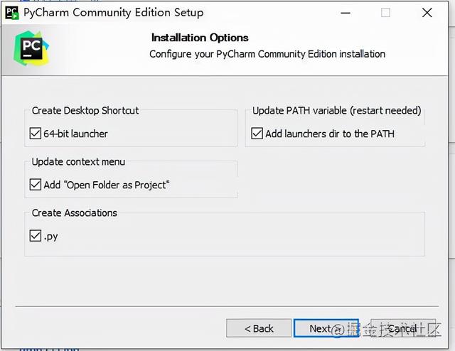This screenshot has height=351, width=455.
Task: Click the Configure your PyCharm installation subtitle
Action: tap(267, 54)
